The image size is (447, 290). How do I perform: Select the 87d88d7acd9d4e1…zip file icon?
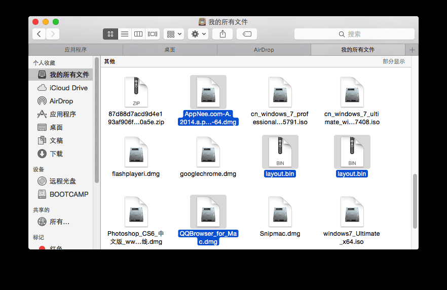pyautogui.click(x=136, y=92)
